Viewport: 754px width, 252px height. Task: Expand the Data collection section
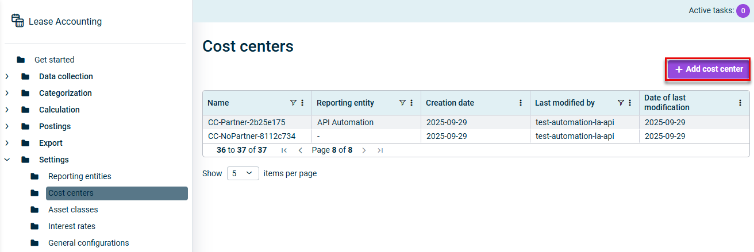[7, 76]
